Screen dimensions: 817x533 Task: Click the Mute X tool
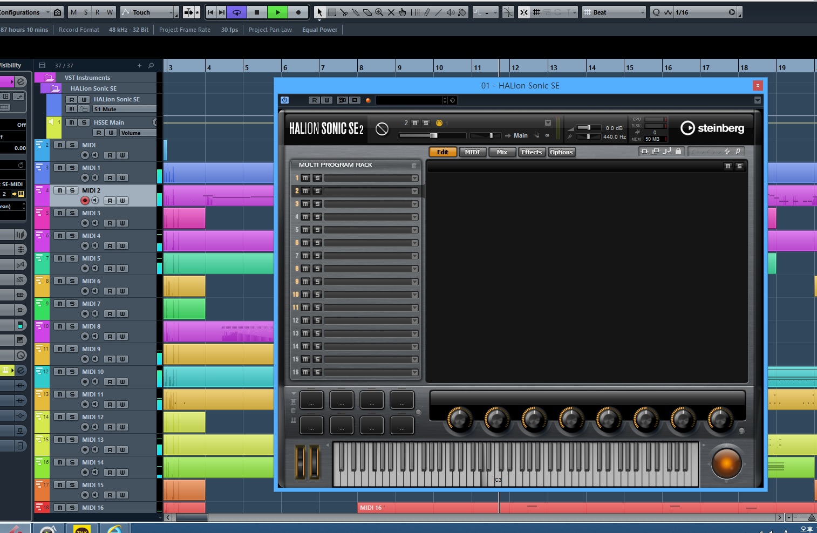coord(391,12)
